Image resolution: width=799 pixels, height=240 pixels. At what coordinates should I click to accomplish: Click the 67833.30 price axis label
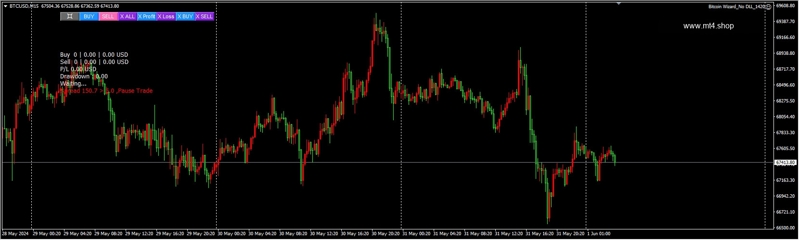click(x=786, y=133)
